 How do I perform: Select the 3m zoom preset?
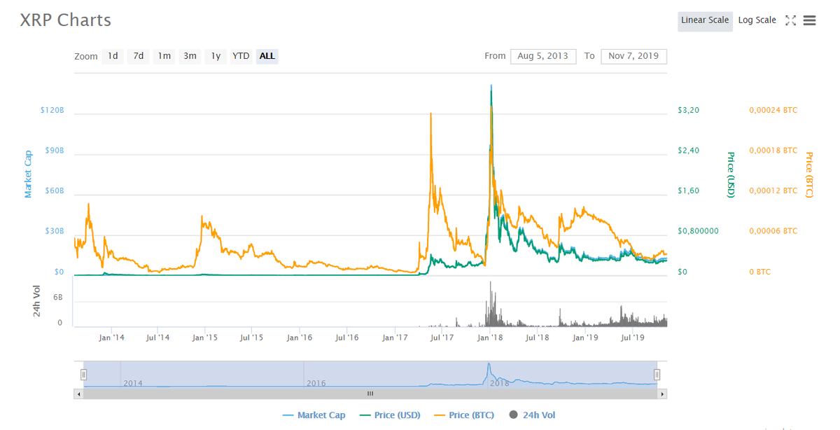click(x=190, y=56)
